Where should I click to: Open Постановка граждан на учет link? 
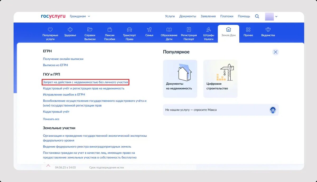pos(90,155)
